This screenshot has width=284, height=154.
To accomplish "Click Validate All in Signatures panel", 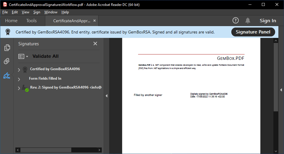I will coord(46,56).
